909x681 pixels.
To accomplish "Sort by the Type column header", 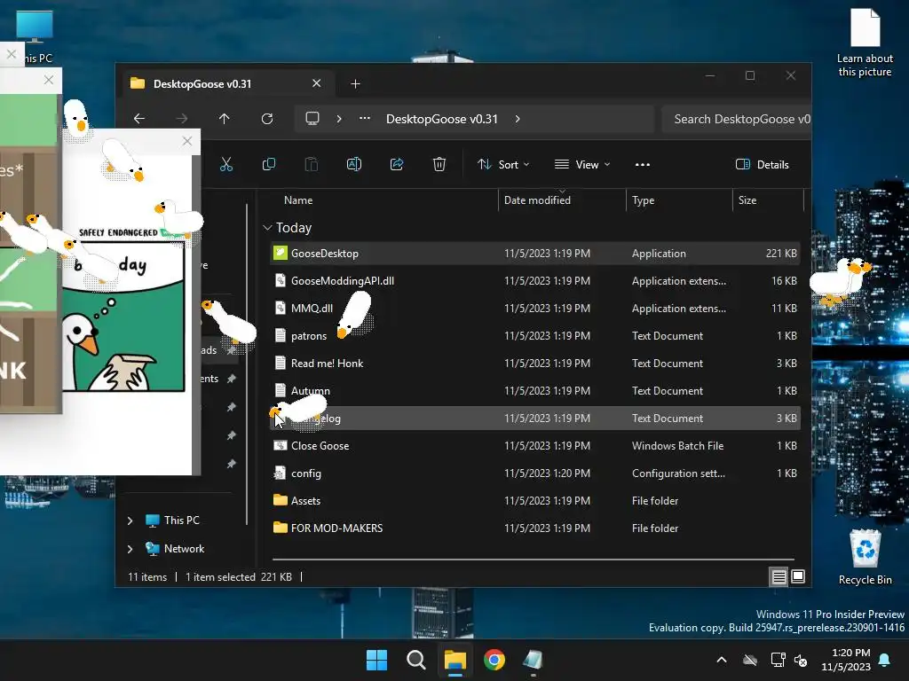I will 643,200.
